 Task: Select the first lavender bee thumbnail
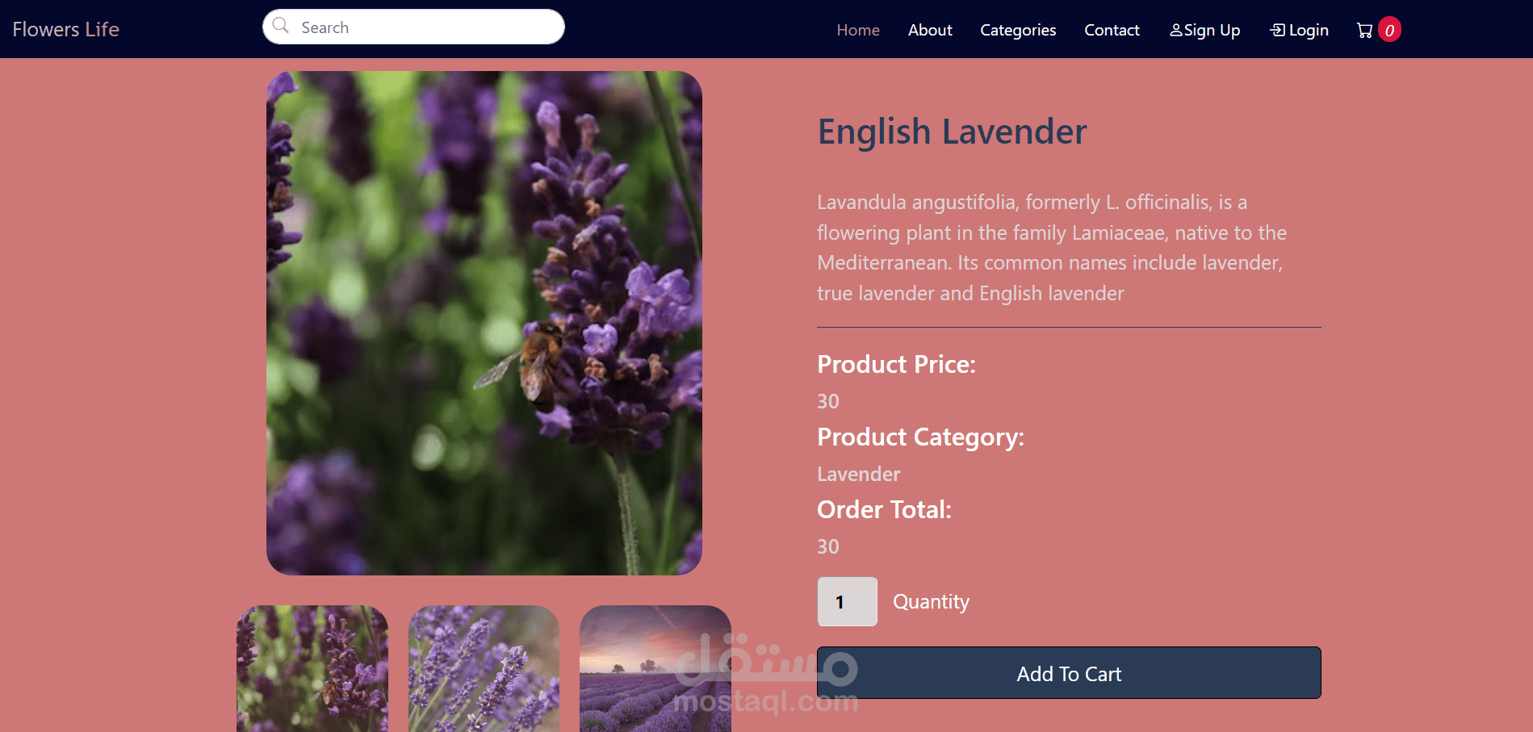click(x=312, y=668)
